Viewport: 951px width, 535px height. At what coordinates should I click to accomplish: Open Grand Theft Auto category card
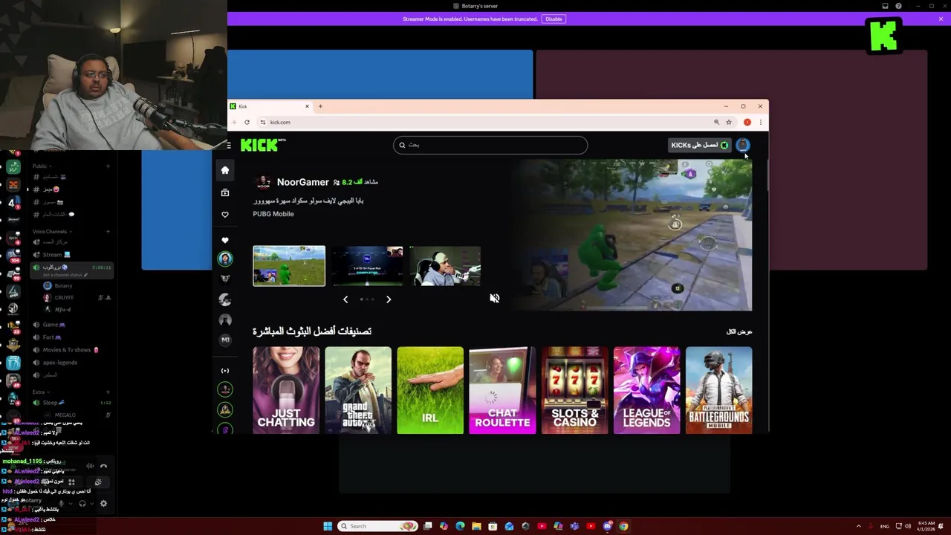tap(358, 390)
